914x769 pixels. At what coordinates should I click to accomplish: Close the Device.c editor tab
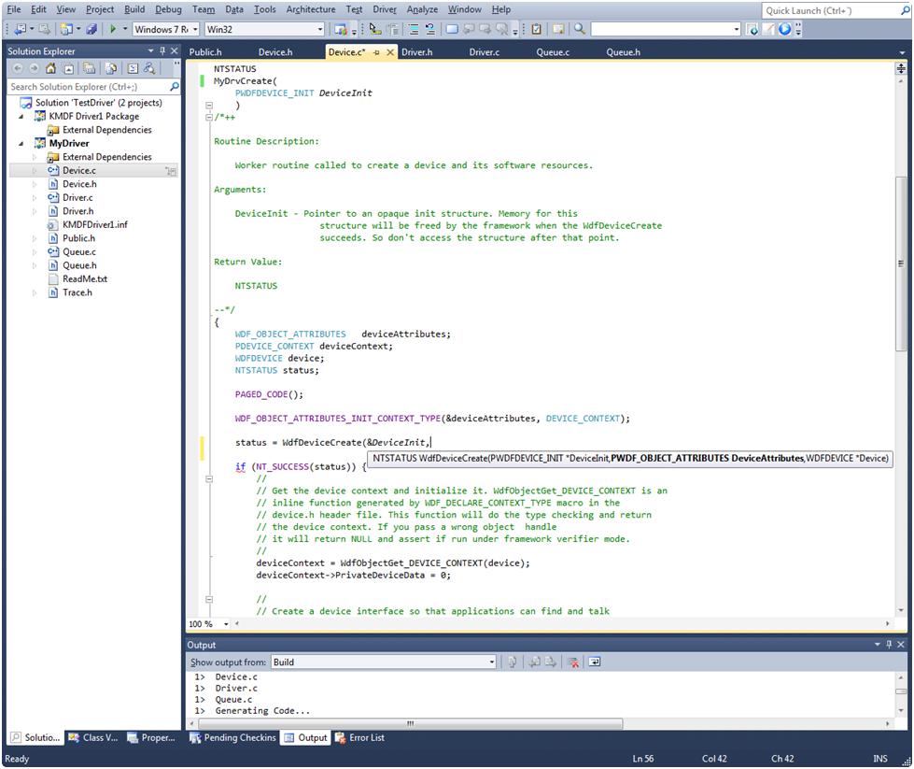click(x=390, y=52)
